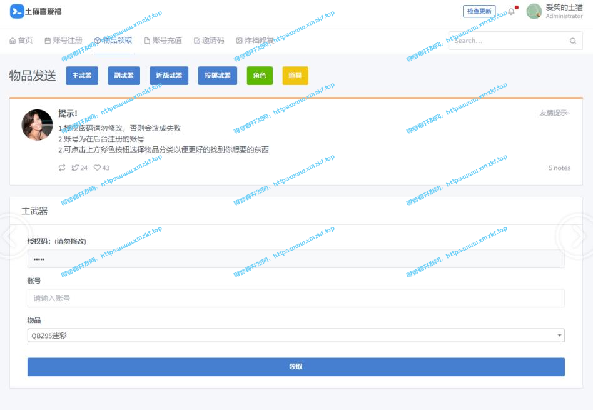
Task: Click the 友情提示~ text
Action: (555, 112)
